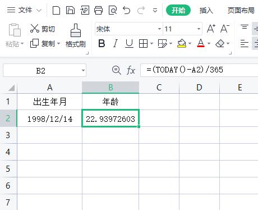Click the draw border pencil icon
This screenshot has width=258, height=210.
click(x=162, y=44)
